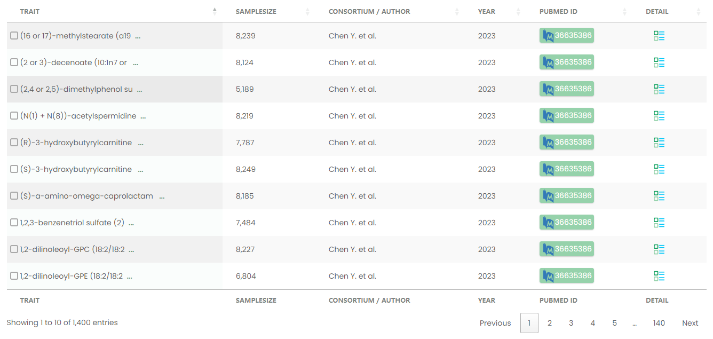Sort by CONSORTIUM / AUTHOR column
Screen dimensions: 713x339
369,11
